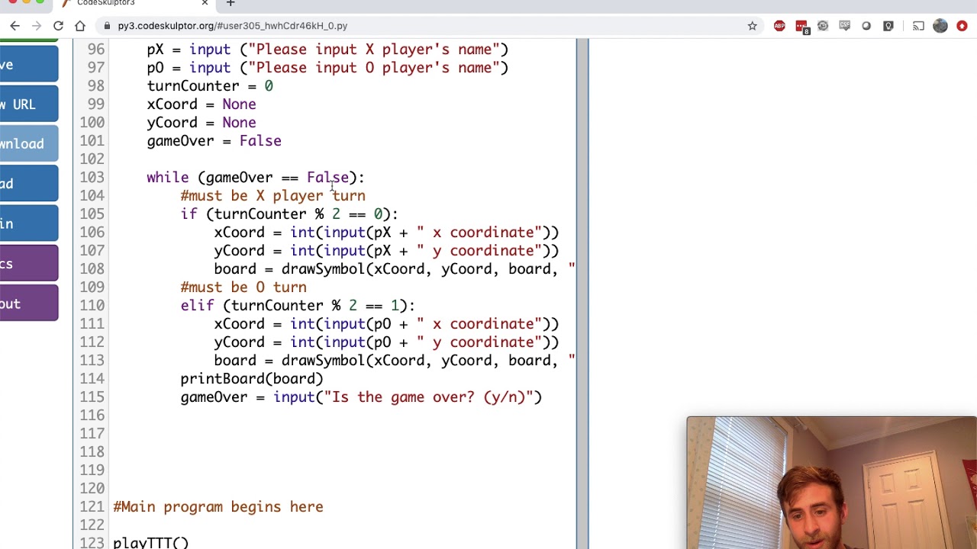Click 'elif (turnCounter % 2 == 1):' line
The image size is (977, 549).
pyautogui.click(x=298, y=306)
